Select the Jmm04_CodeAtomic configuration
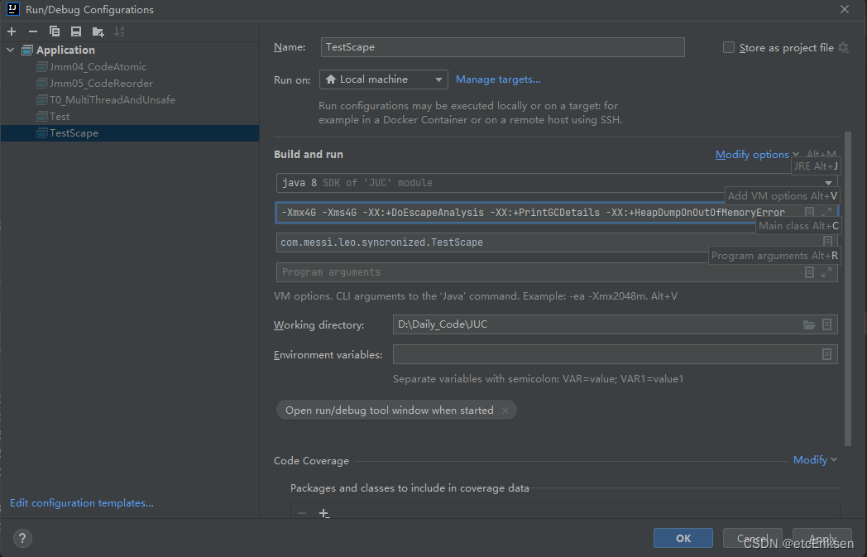867x557 pixels. tap(98, 67)
